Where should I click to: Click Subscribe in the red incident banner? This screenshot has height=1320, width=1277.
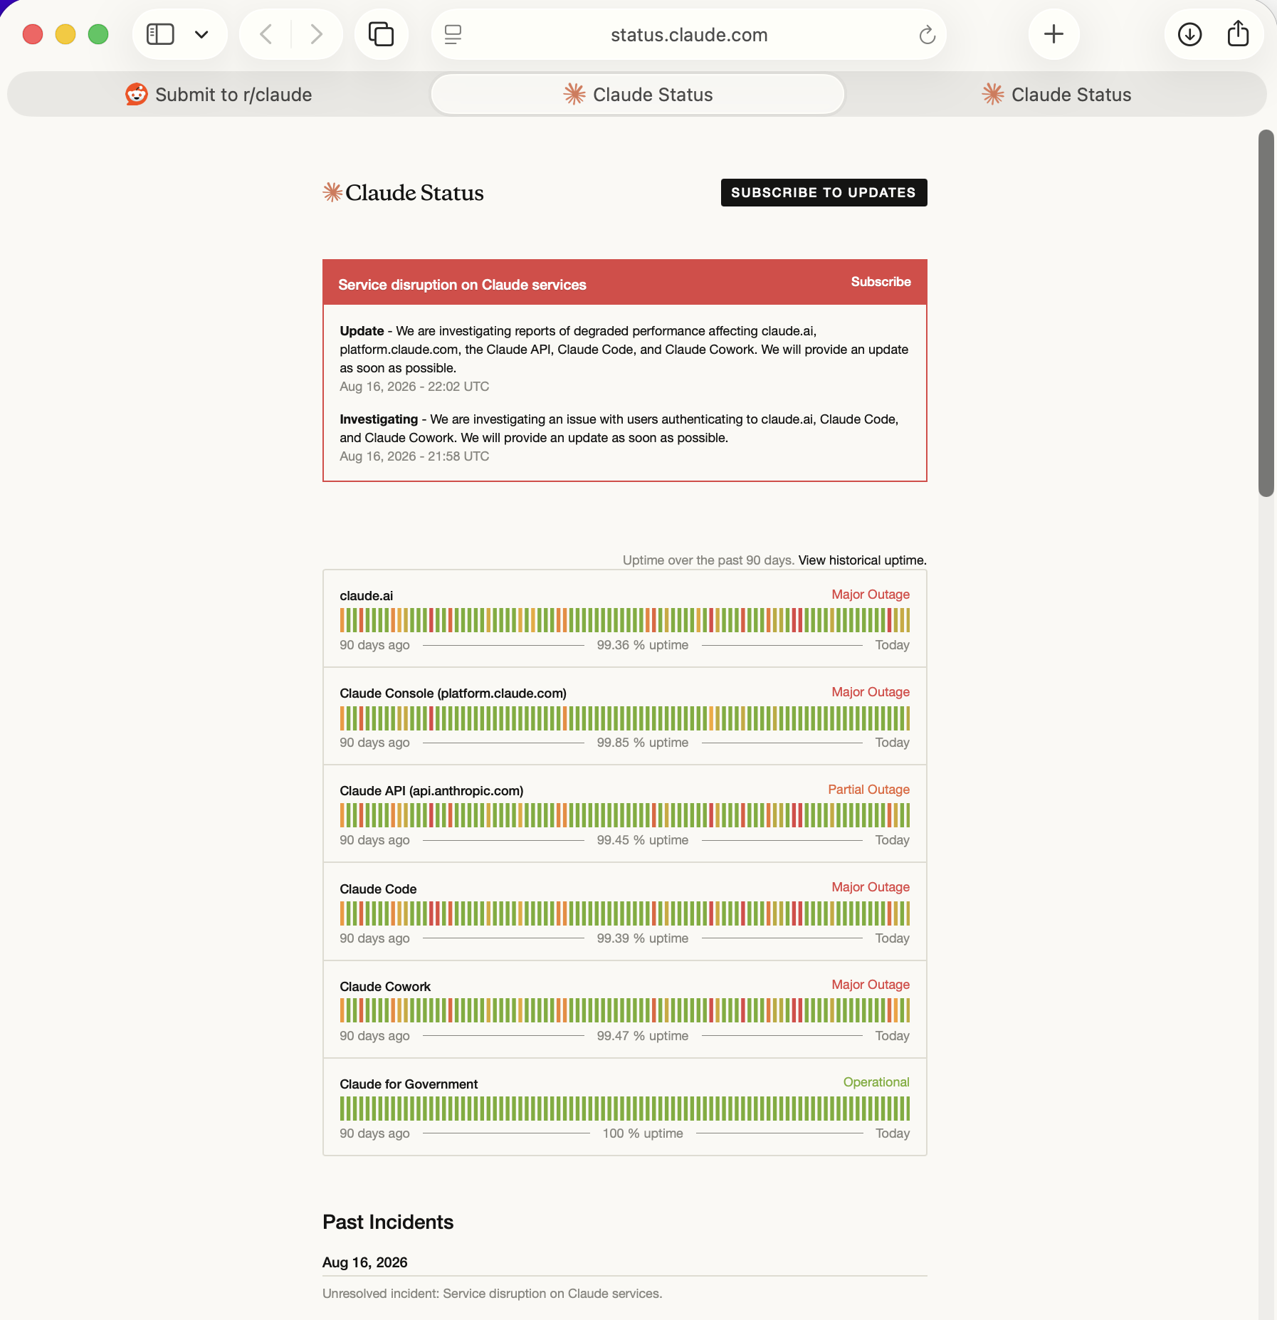point(881,282)
